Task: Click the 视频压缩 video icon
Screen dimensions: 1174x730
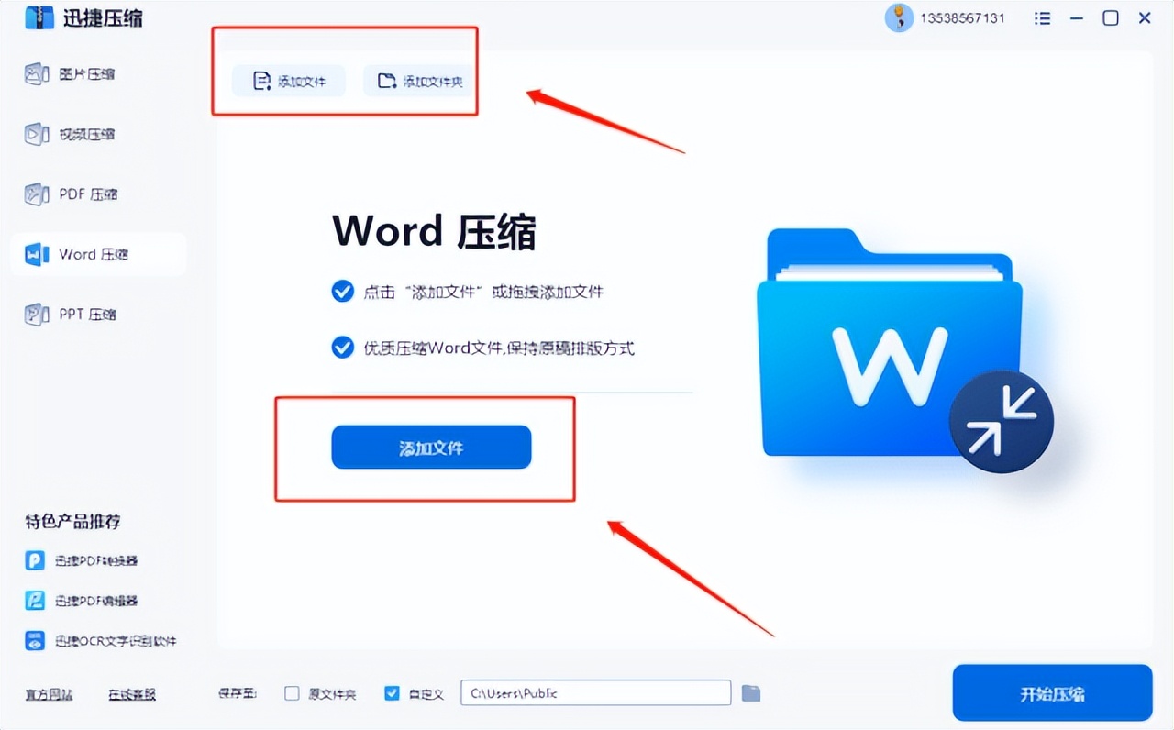Action: coord(36,134)
